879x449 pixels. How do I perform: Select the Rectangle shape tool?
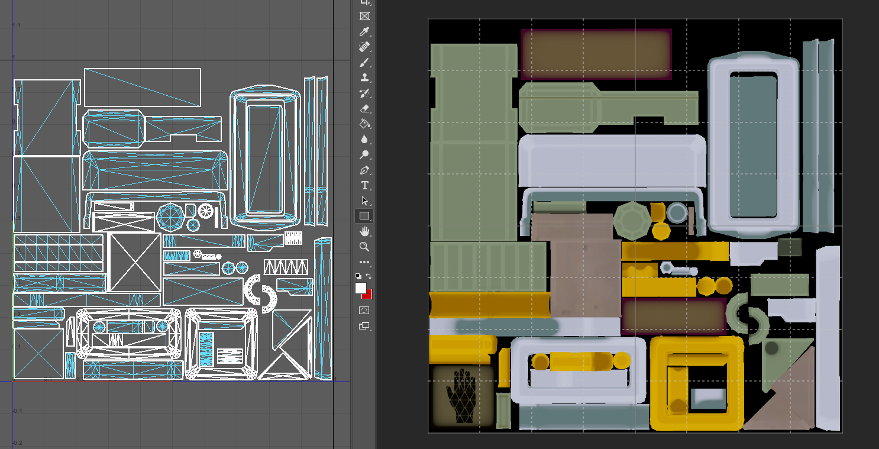364,216
